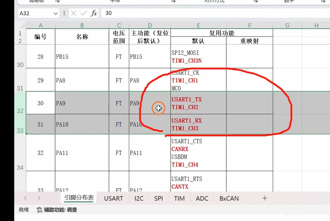Viewport: 330px width, 221px height.
Task: Select the 名称 header cell
Action: pyautogui.click(x=82, y=37)
